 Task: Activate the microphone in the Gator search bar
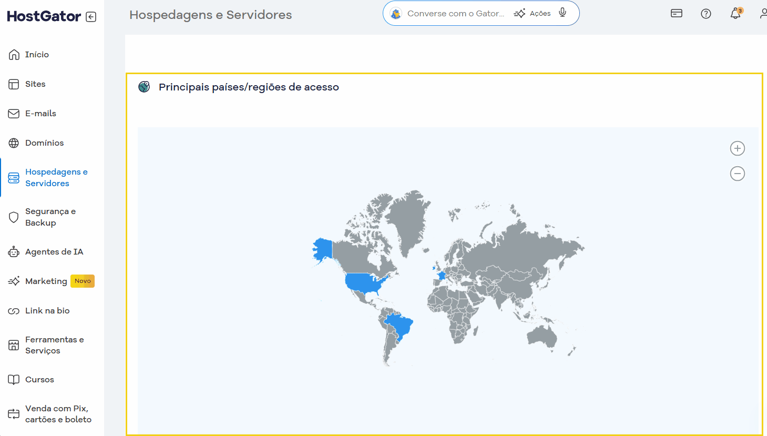click(562, 13)
